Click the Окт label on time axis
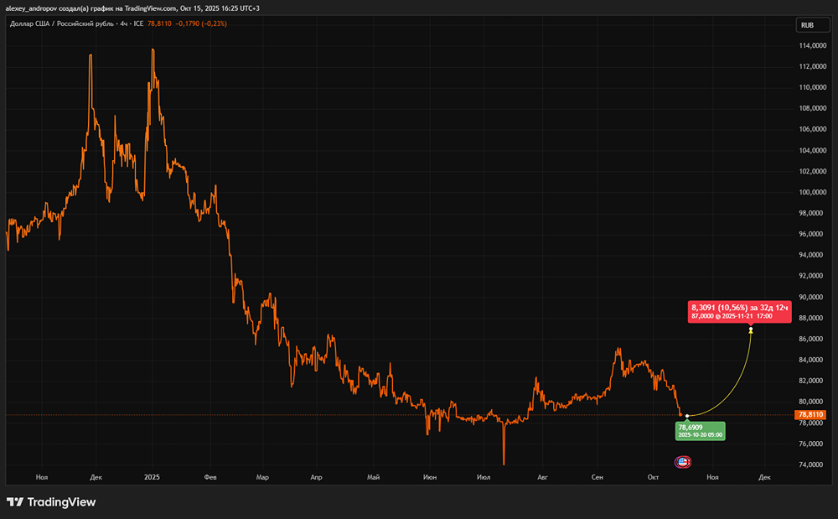 (653, 477)
